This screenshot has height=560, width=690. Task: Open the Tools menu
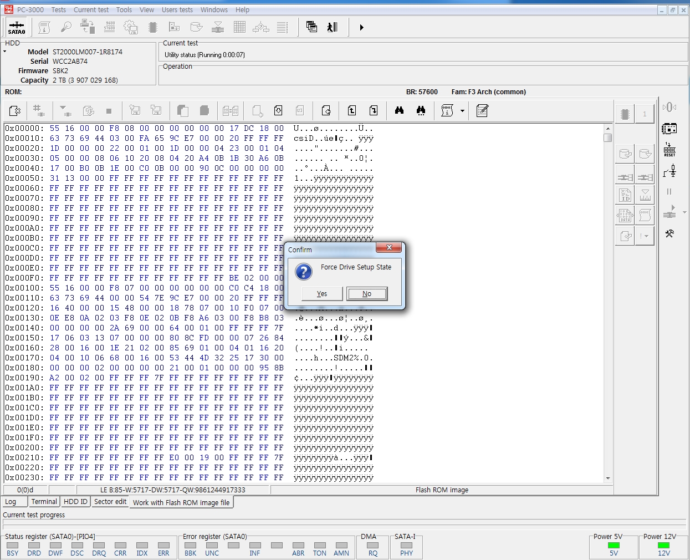(124, 9)
